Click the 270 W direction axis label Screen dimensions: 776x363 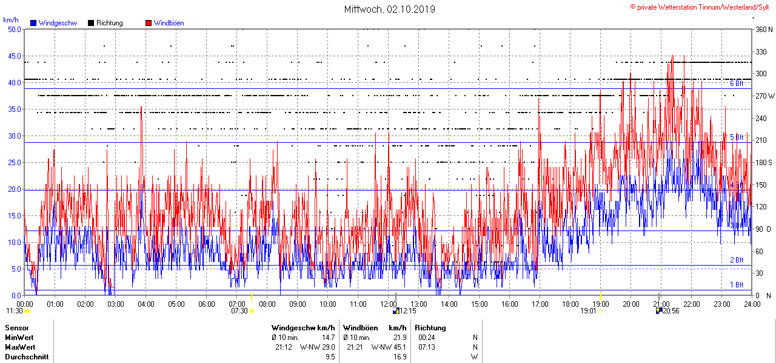click(x=764, y=96)
